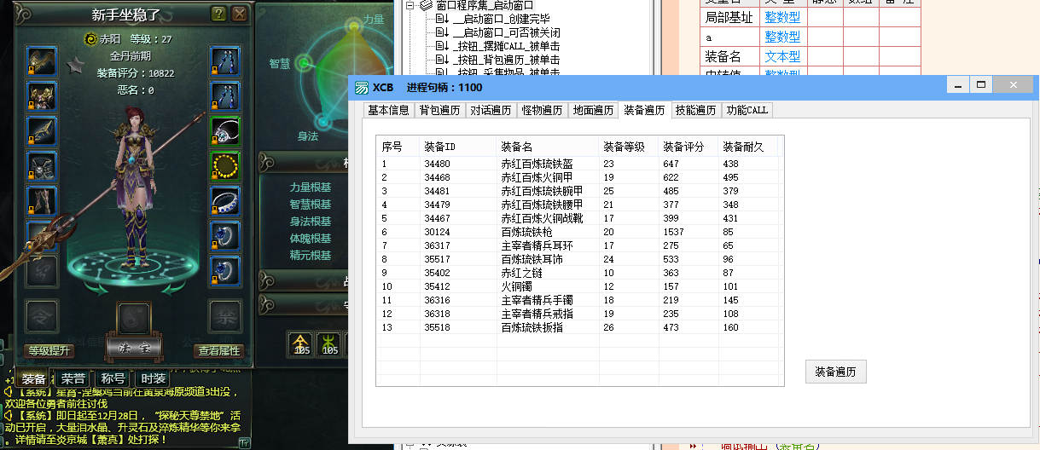
Task: Click the lower earring equipment slot
Action: [225, 95]
